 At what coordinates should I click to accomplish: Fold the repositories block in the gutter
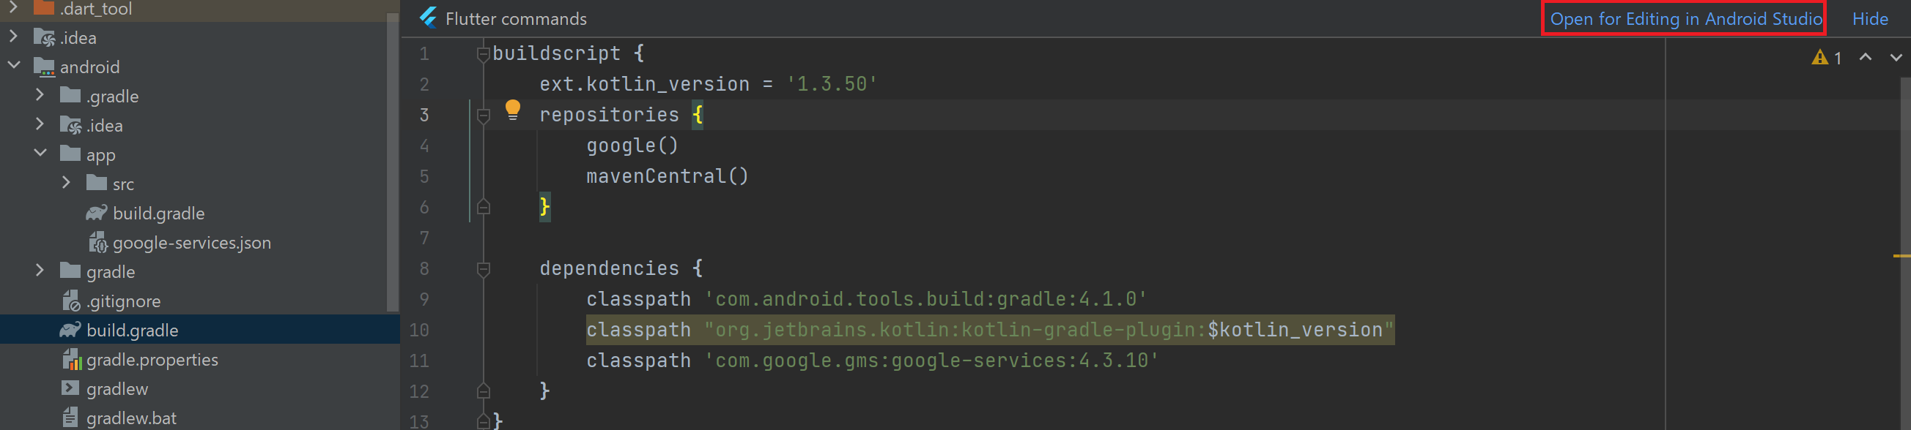(x=483, y=116)
